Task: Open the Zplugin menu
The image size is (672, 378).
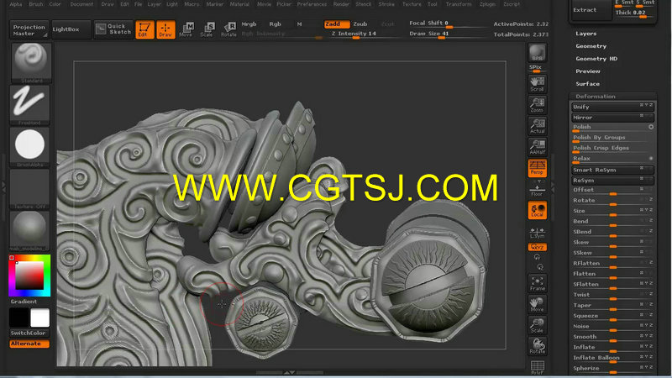Action: (487, 4)
